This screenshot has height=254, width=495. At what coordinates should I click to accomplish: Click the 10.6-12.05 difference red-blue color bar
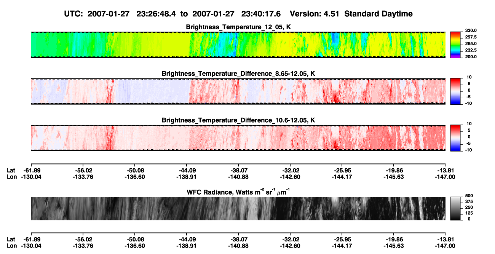click(456, 137)
